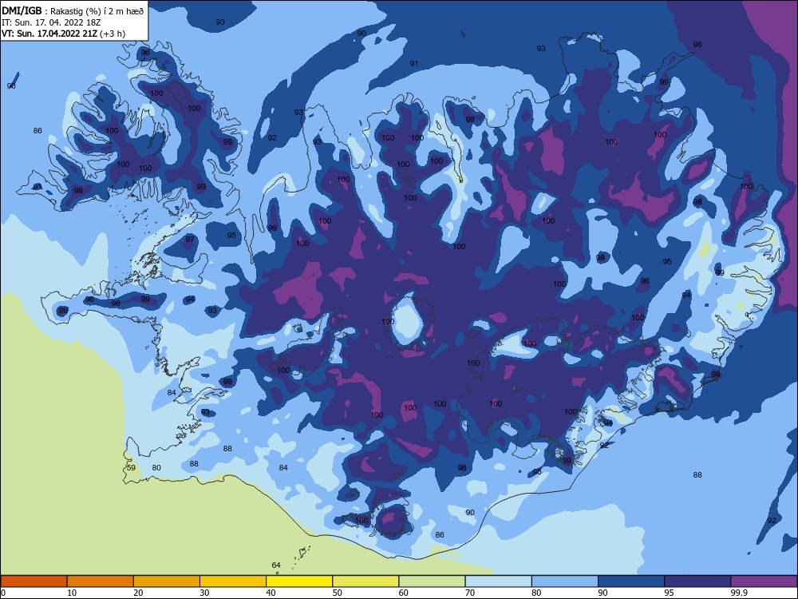Click the 'DMI/IGB' title text

coord(22,10)
